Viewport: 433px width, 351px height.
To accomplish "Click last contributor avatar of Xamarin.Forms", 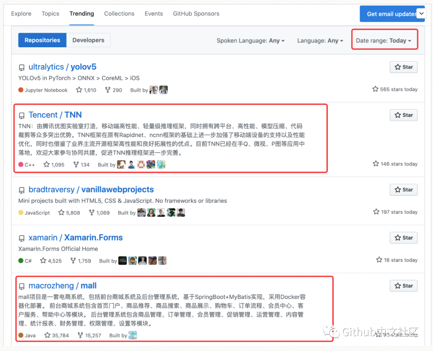I will [162, 261].
